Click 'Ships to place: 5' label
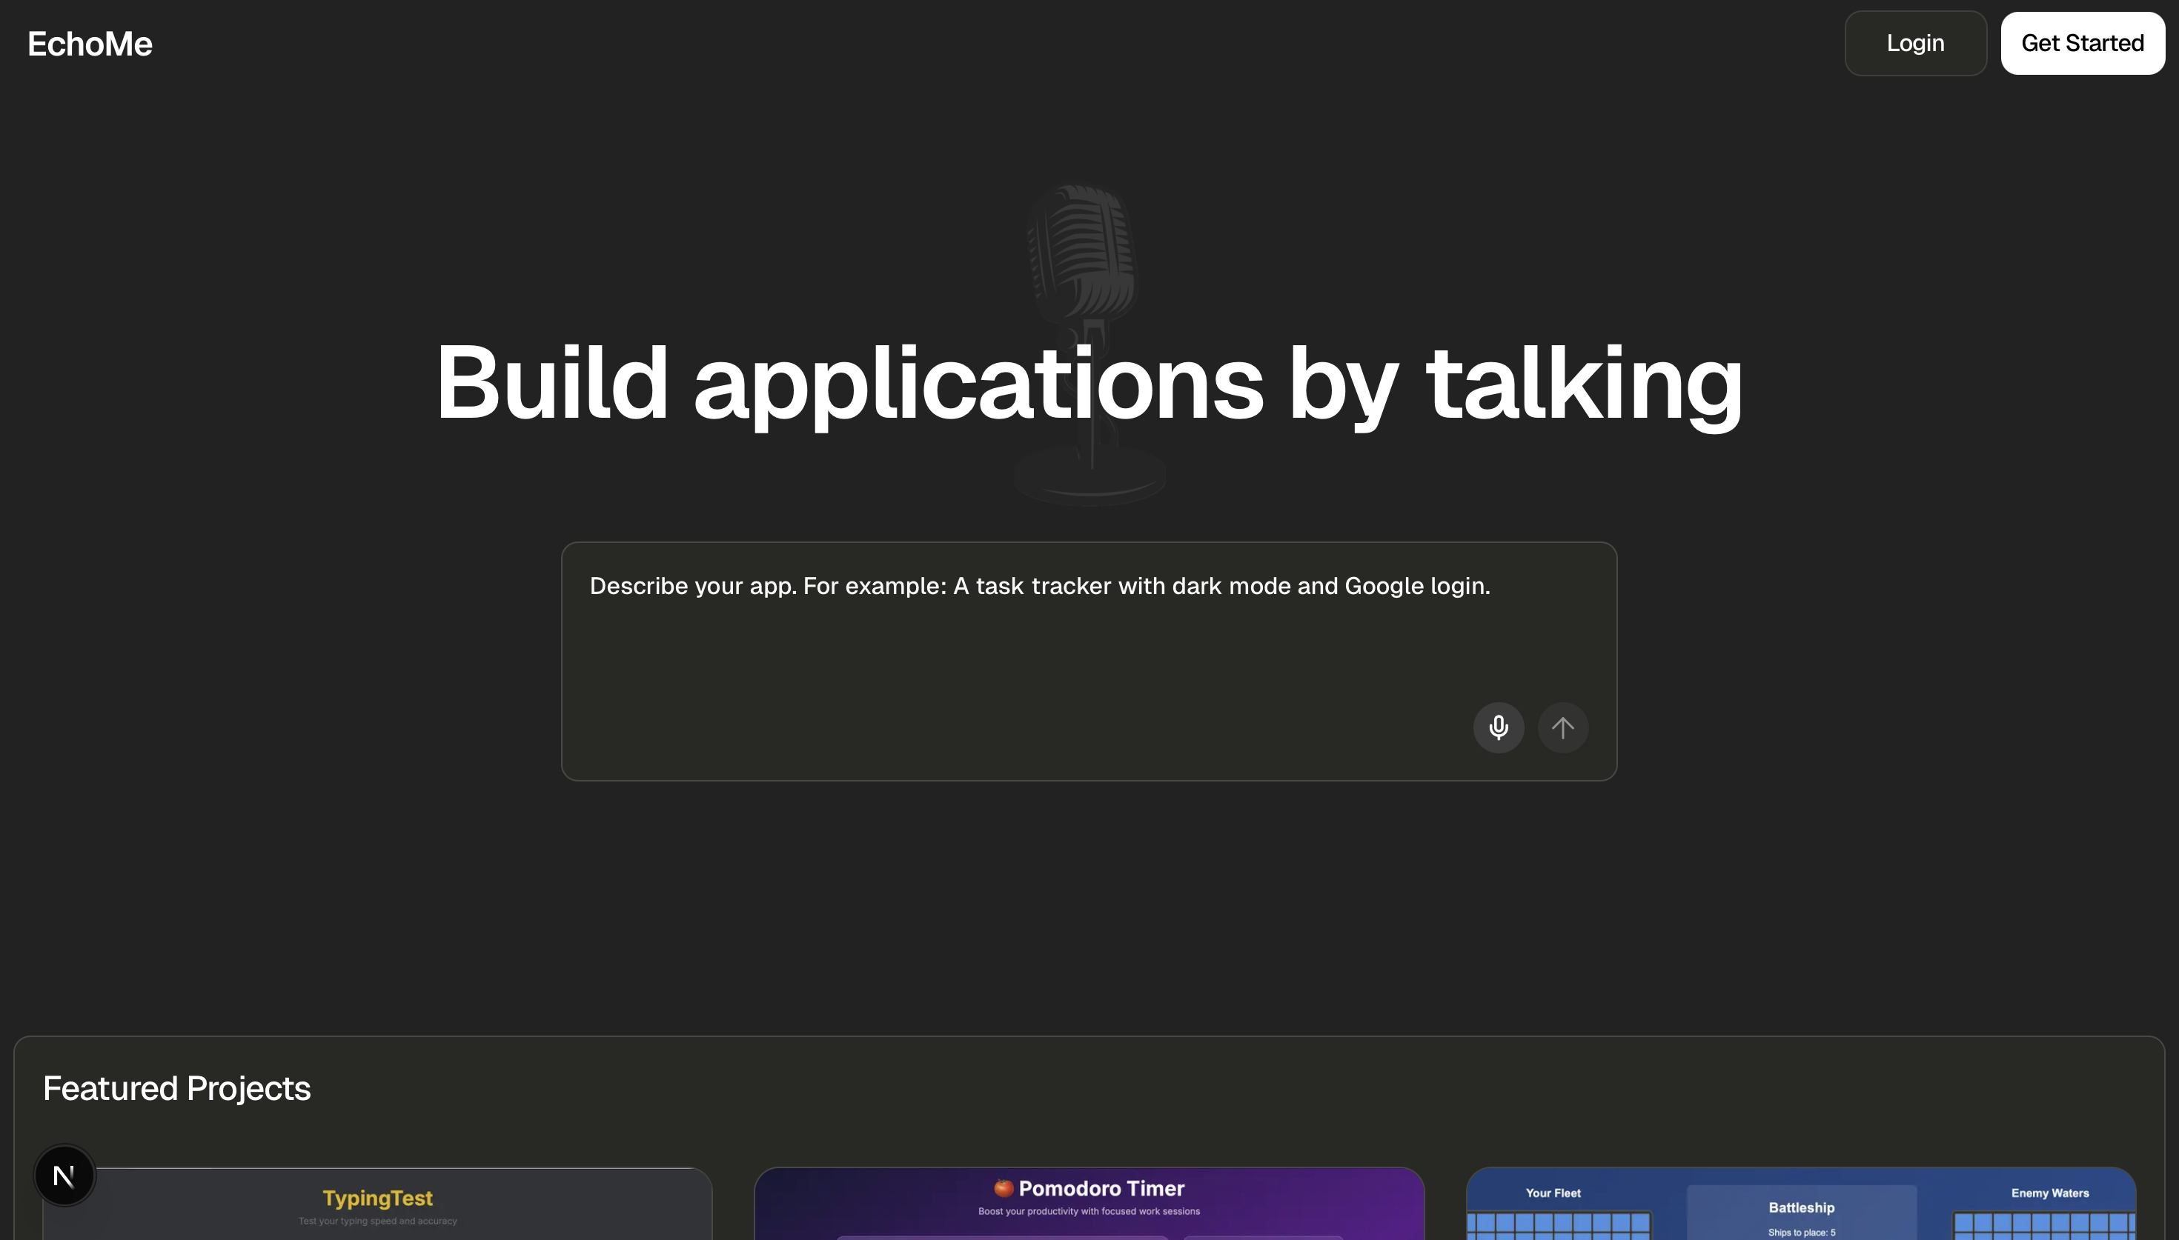This screenshot has height=1240, width=2179. pyautogui.click(x=1801, y=1233)
